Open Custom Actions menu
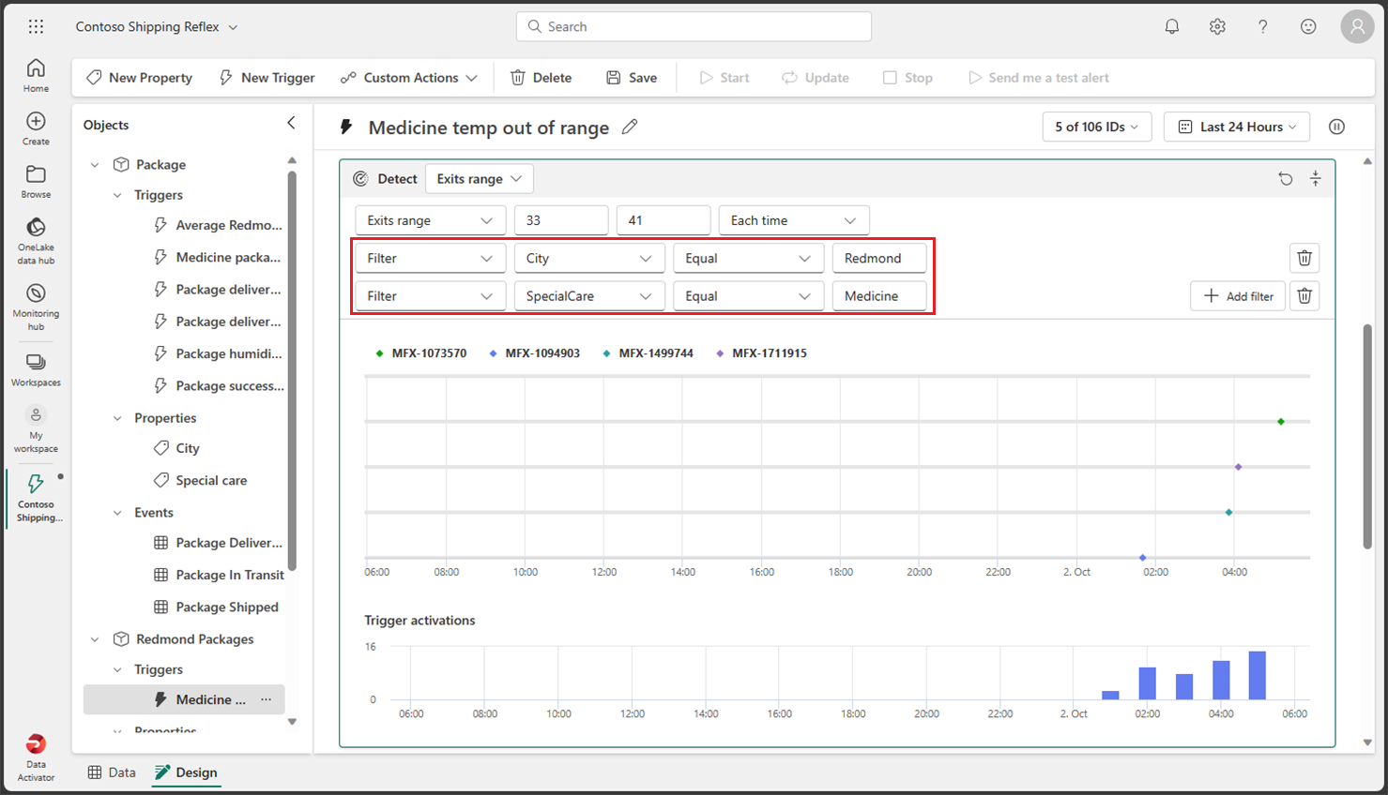1388x795 pixels. click(x=408, y=78)
